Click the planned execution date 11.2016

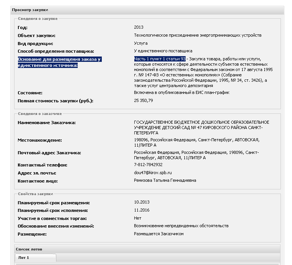(x=142, y=210)
